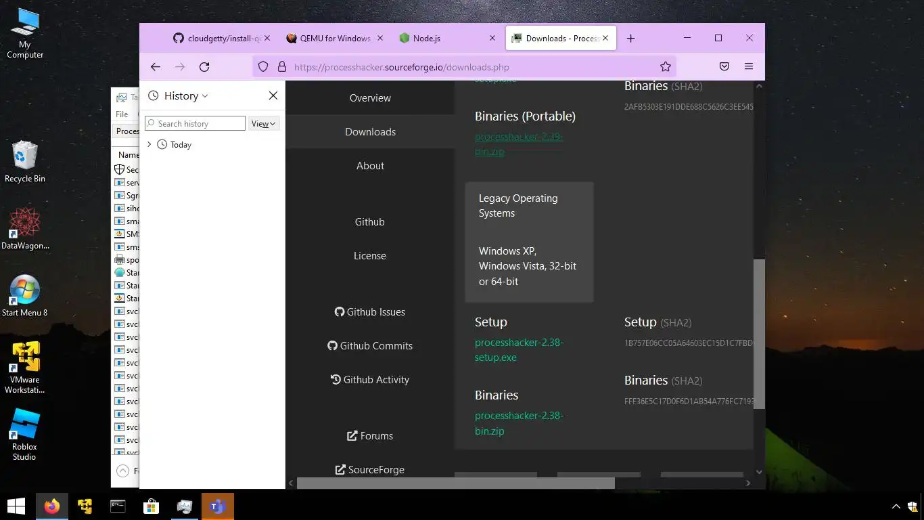This screenshot has height=520, width=924.
Task: Close the Downloads - Process tab
Action: click(x=605, y=39)
